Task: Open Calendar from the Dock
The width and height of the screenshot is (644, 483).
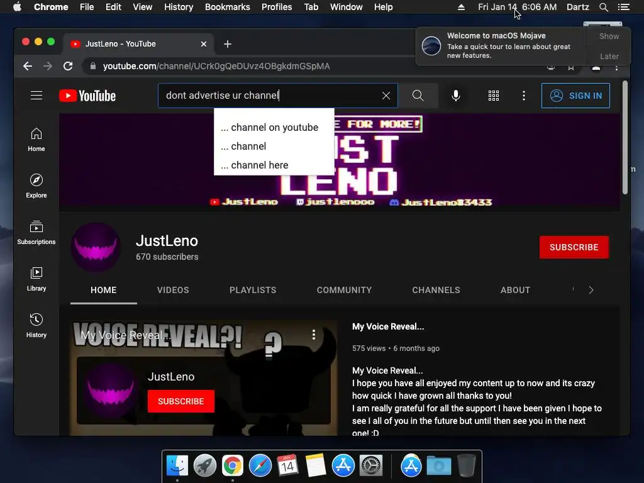Action: click(x=287, y=466)
